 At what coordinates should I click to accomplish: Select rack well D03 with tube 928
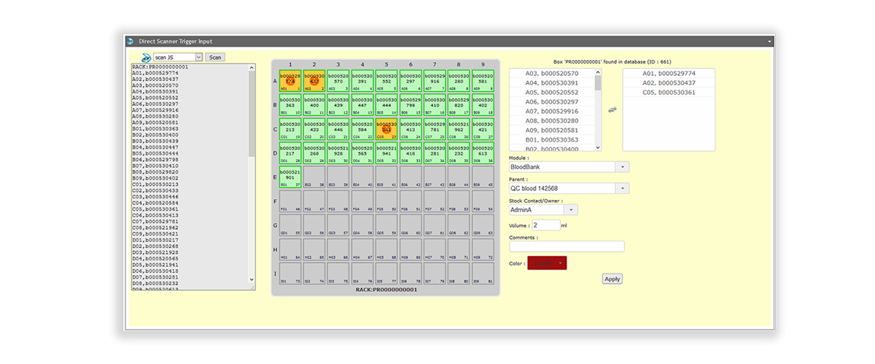pos(338,152)
